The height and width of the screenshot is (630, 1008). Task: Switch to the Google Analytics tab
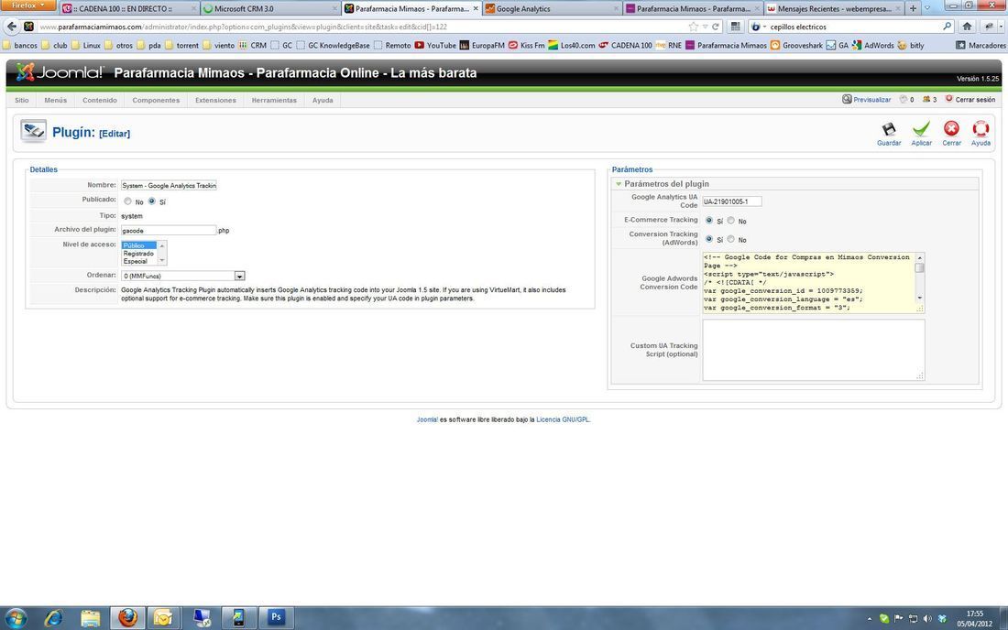point(551,8)
